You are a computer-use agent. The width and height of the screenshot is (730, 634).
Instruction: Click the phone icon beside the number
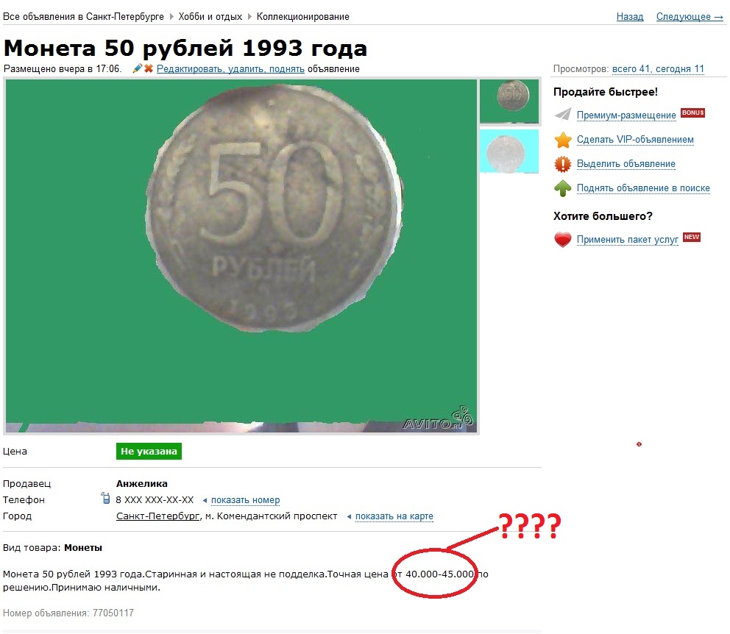point(106,498)
